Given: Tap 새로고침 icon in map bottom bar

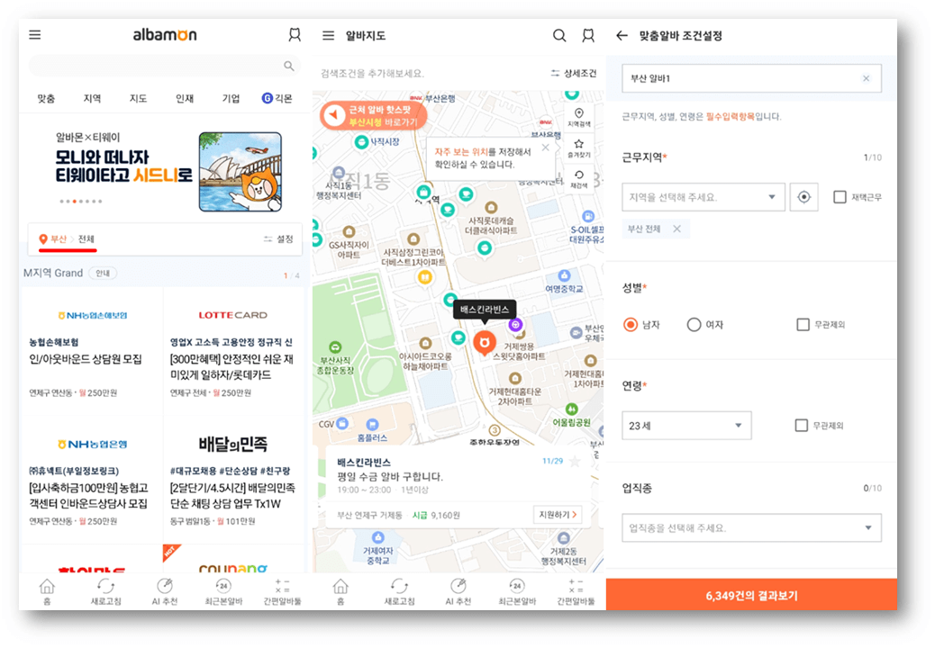Looking at the screenshot, I should click(x=399, y=591).
